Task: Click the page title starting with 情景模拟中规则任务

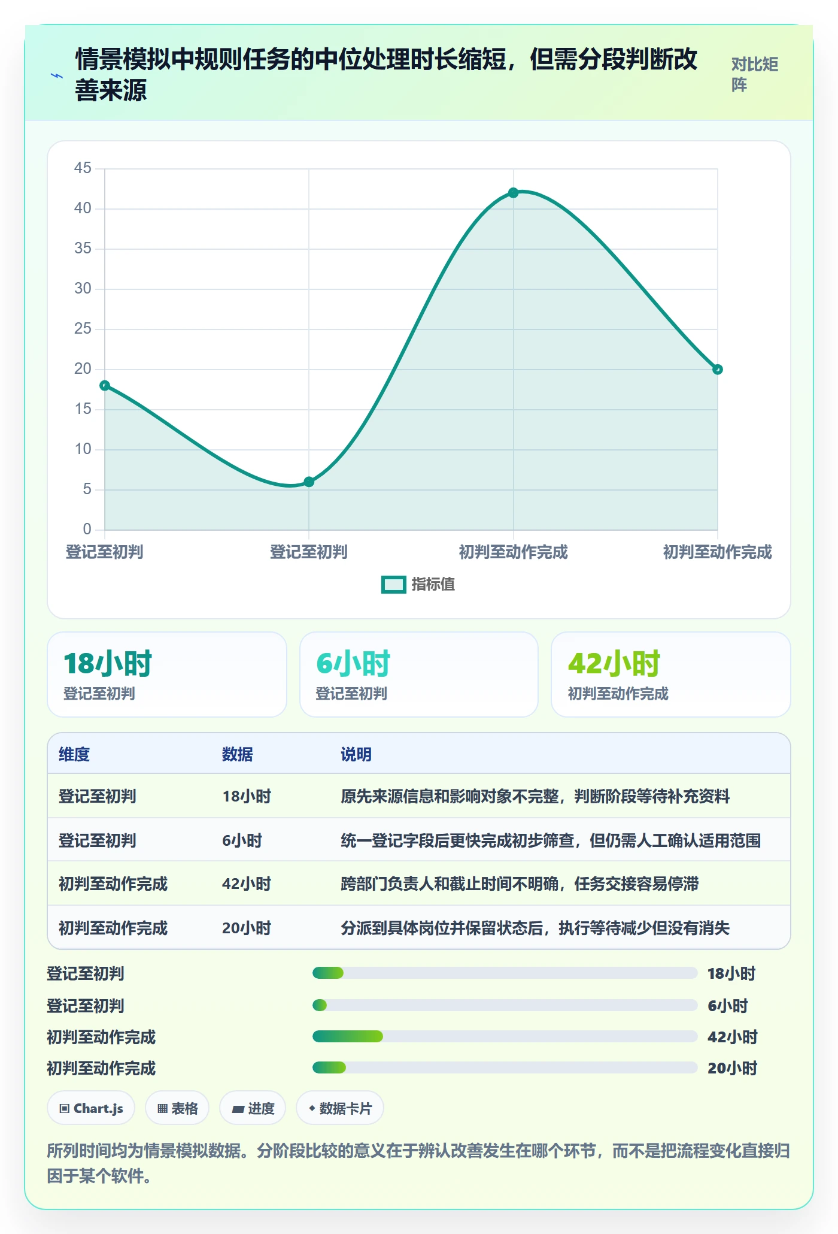Action: (x=386, y=75)
